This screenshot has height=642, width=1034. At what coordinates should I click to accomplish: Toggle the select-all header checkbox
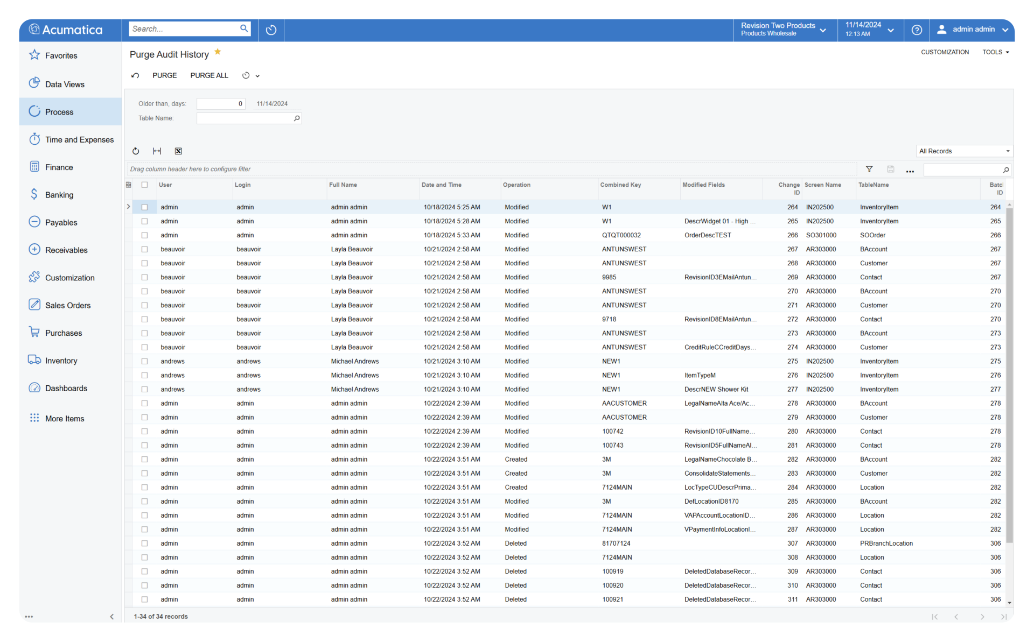pyautogui.click(x=144, y=185)
